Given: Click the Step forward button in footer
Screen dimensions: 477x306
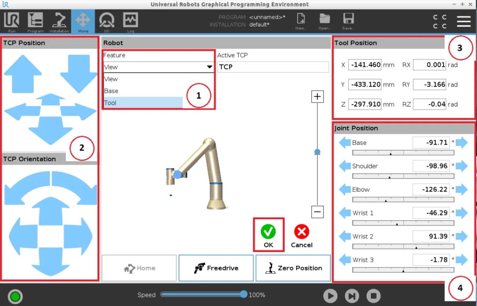Looking at the screenshot, I should (x=352, y=296).
